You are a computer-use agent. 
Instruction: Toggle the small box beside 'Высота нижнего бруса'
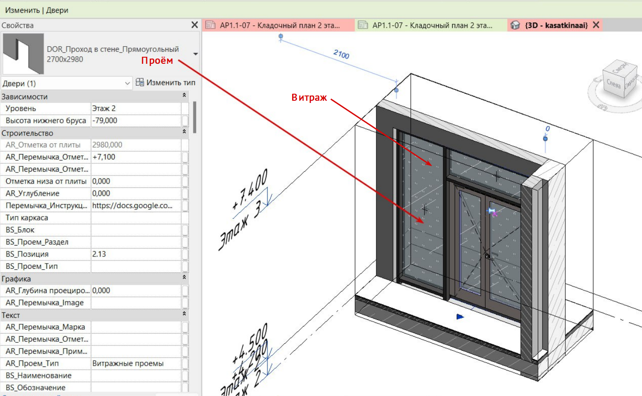pyautogui.click(x=185, y=121)
